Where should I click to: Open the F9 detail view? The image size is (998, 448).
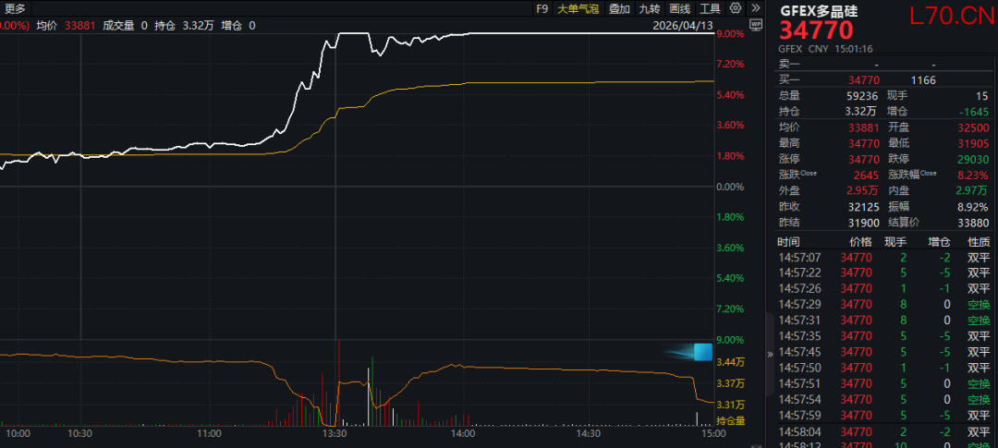[x=542, y=8]
